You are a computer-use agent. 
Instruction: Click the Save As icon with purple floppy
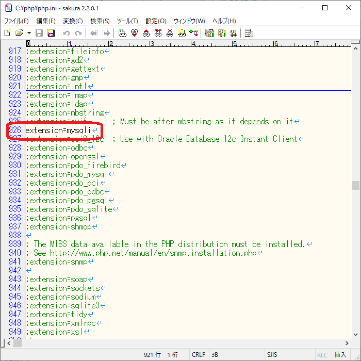tap(51, 33)
